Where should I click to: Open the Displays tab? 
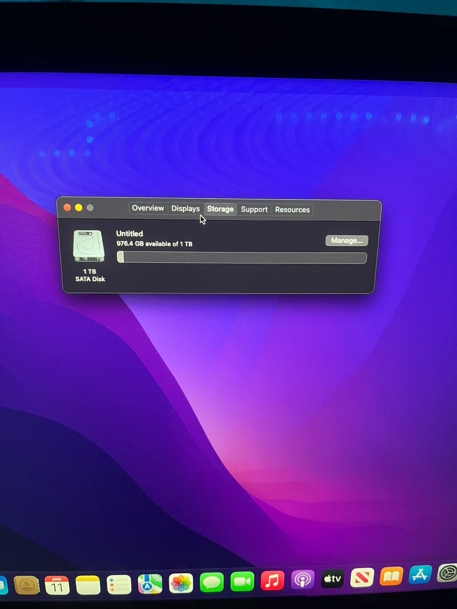point(185,208)
